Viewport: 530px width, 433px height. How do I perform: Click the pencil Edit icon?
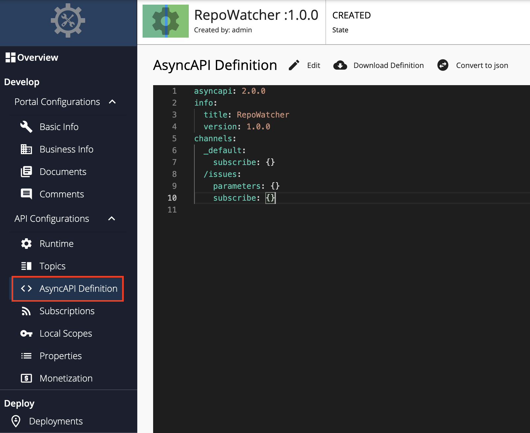294,65
